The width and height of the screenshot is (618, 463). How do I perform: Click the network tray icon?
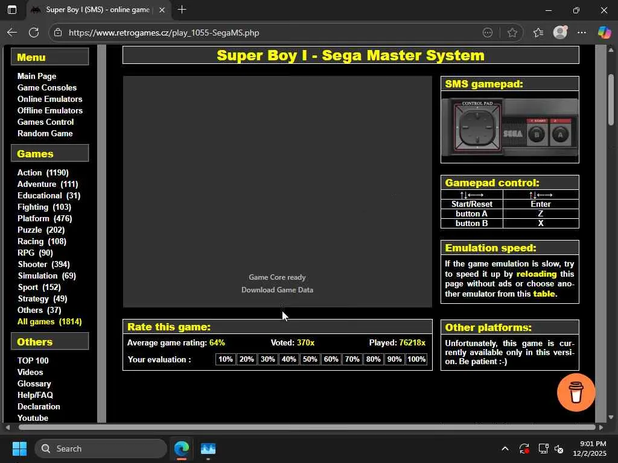click(x=544, y=449)
